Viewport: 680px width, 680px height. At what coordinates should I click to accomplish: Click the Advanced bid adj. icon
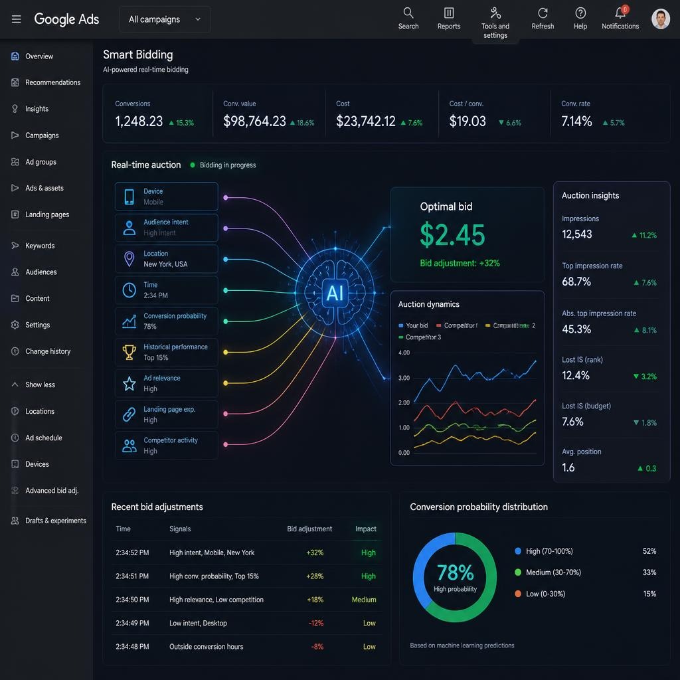[15, 491]
